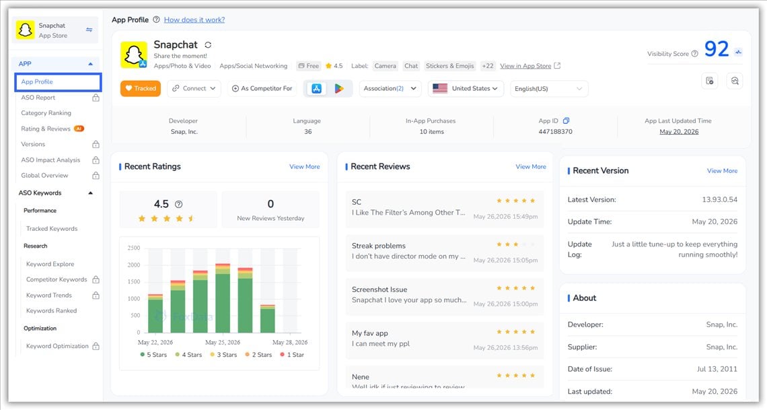Image resolution: width=767 pixels, height=410 pixels.
Task: Go to Category Ranking
Action: tap(46, 113)
